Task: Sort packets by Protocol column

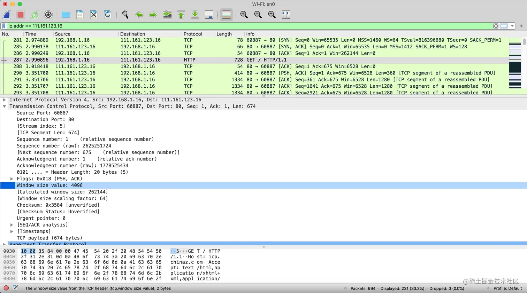Action: tap(198, 34)
